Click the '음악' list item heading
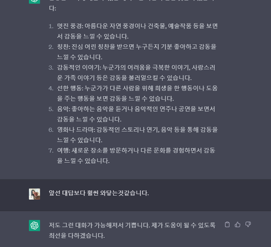Image resolution: width=271 pixels, height=247 pixels. [x=63, y=109]
